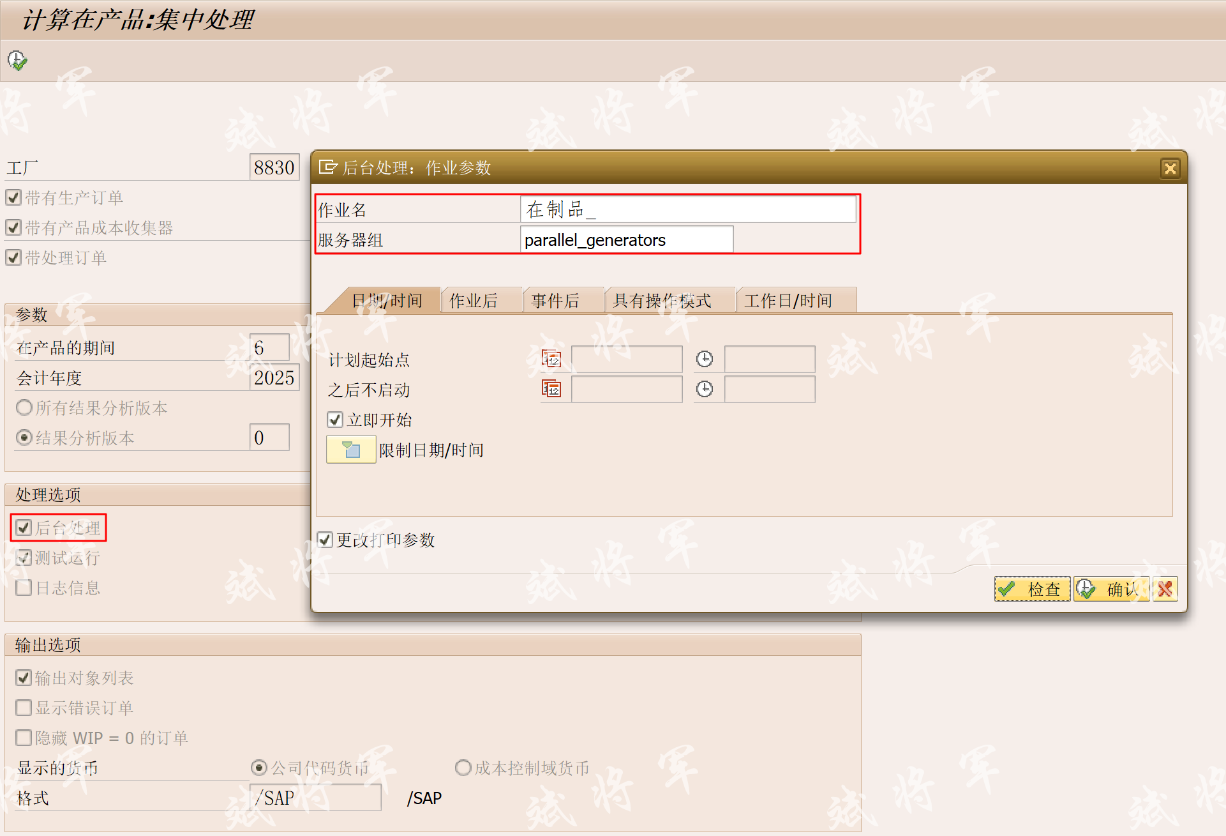
Task: Open calendar picker for 之后不启动 date
Action: tap(551, 388)
